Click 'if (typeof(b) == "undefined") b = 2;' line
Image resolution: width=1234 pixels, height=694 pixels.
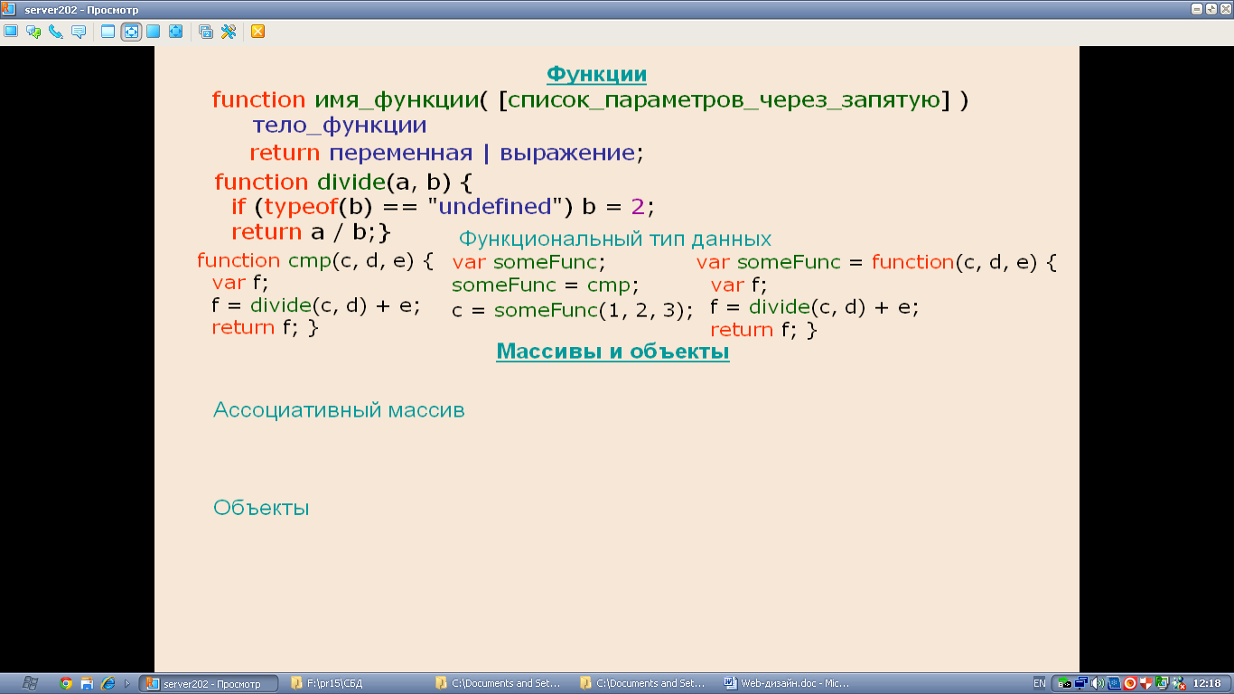click(442, 207)
